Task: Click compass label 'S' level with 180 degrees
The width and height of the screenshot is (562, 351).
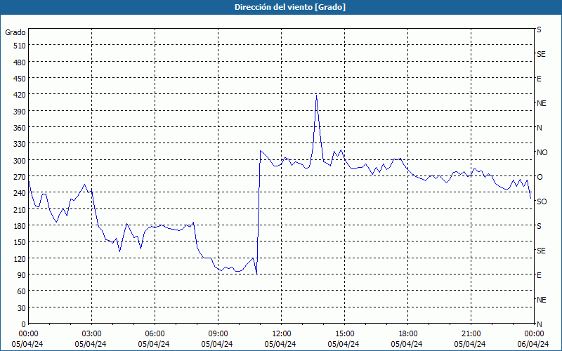Action: click(539, 226)
